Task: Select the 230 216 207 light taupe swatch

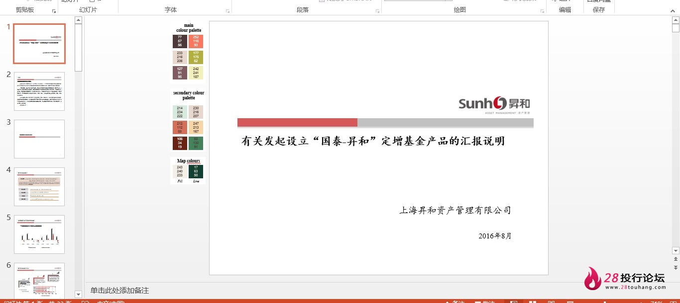Action: [x=196, y=112]
